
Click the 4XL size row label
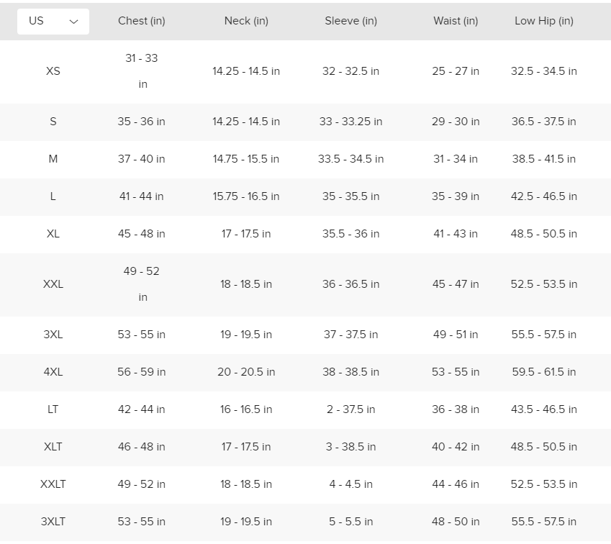coord(53,372)
